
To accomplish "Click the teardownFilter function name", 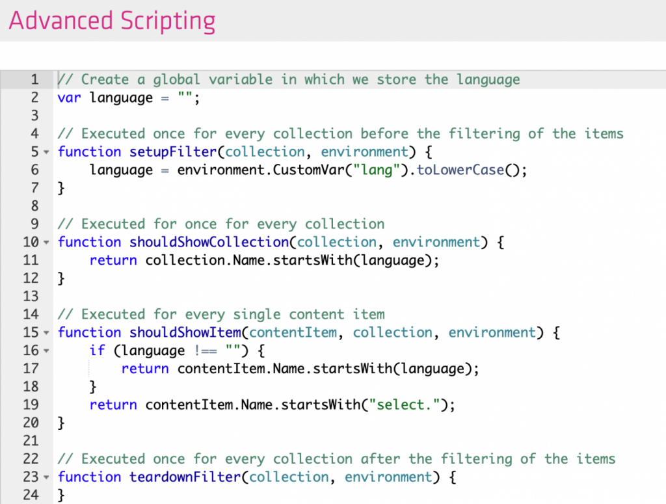I will [185, 477].
